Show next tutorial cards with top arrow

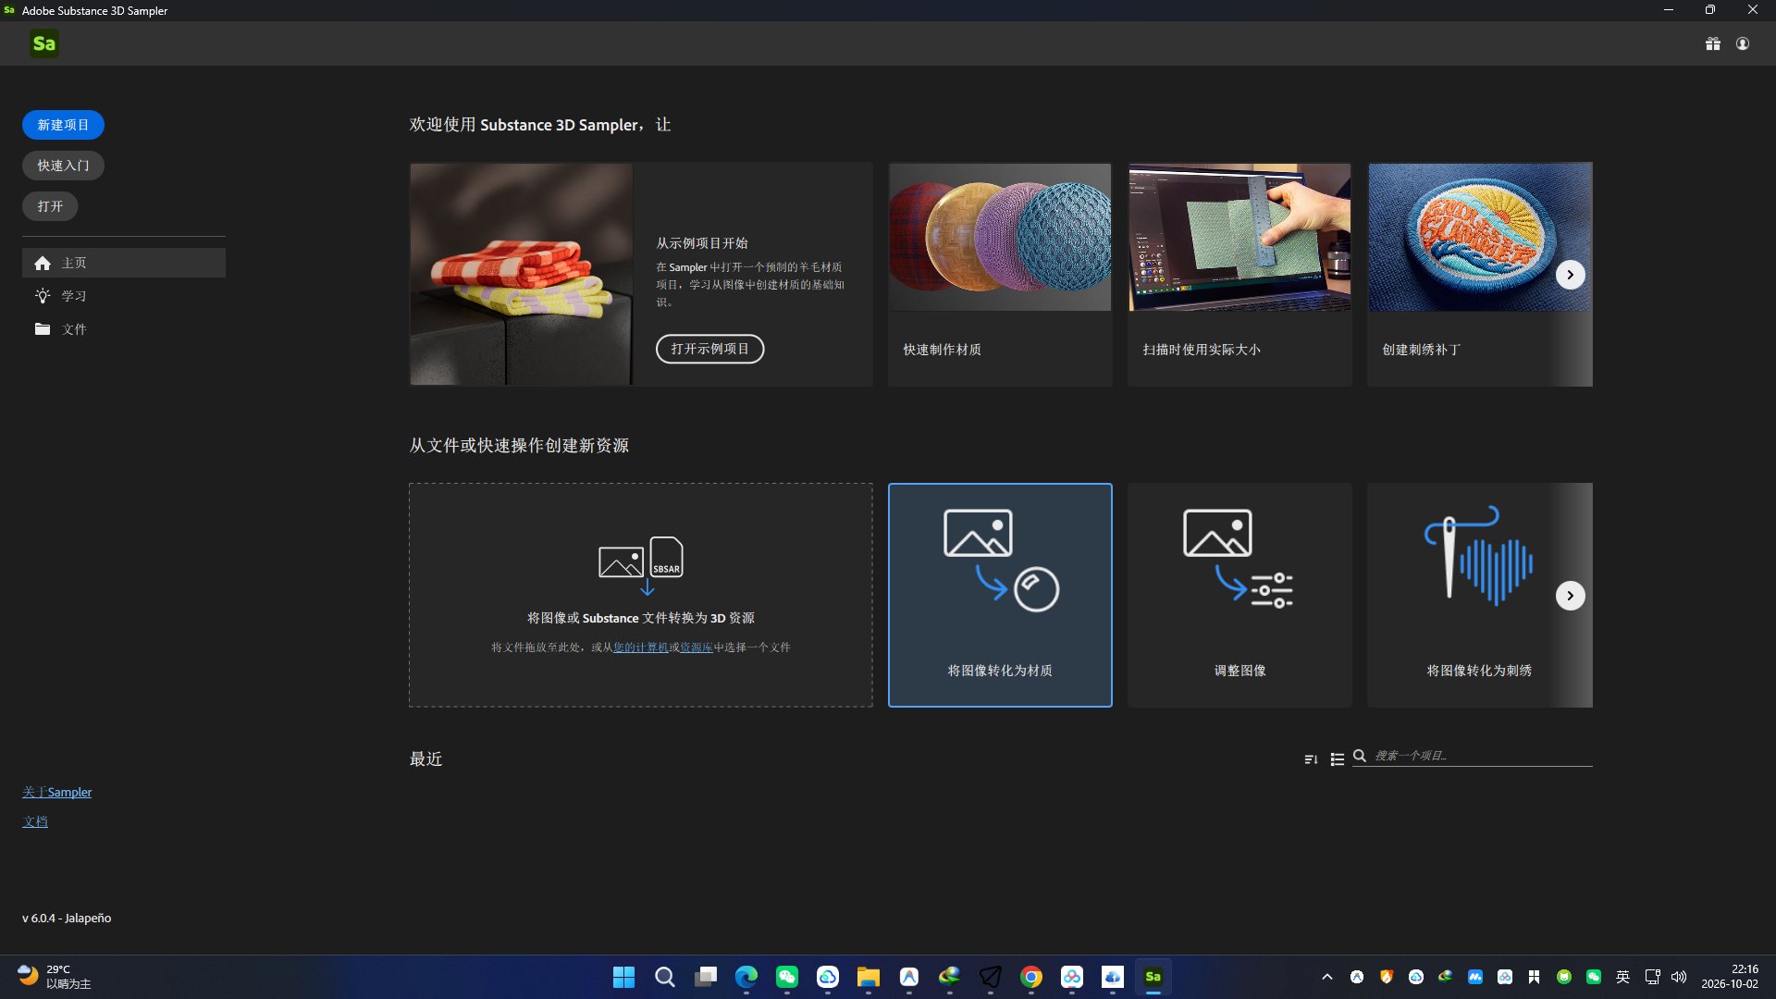pyautogui.click(x=1570, y=275)
